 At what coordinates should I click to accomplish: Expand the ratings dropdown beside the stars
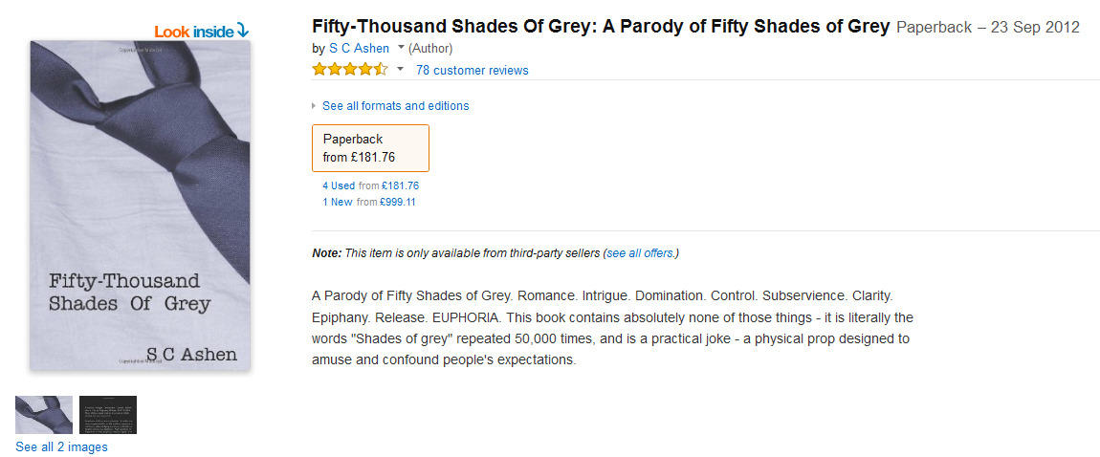tap(401, 69)
